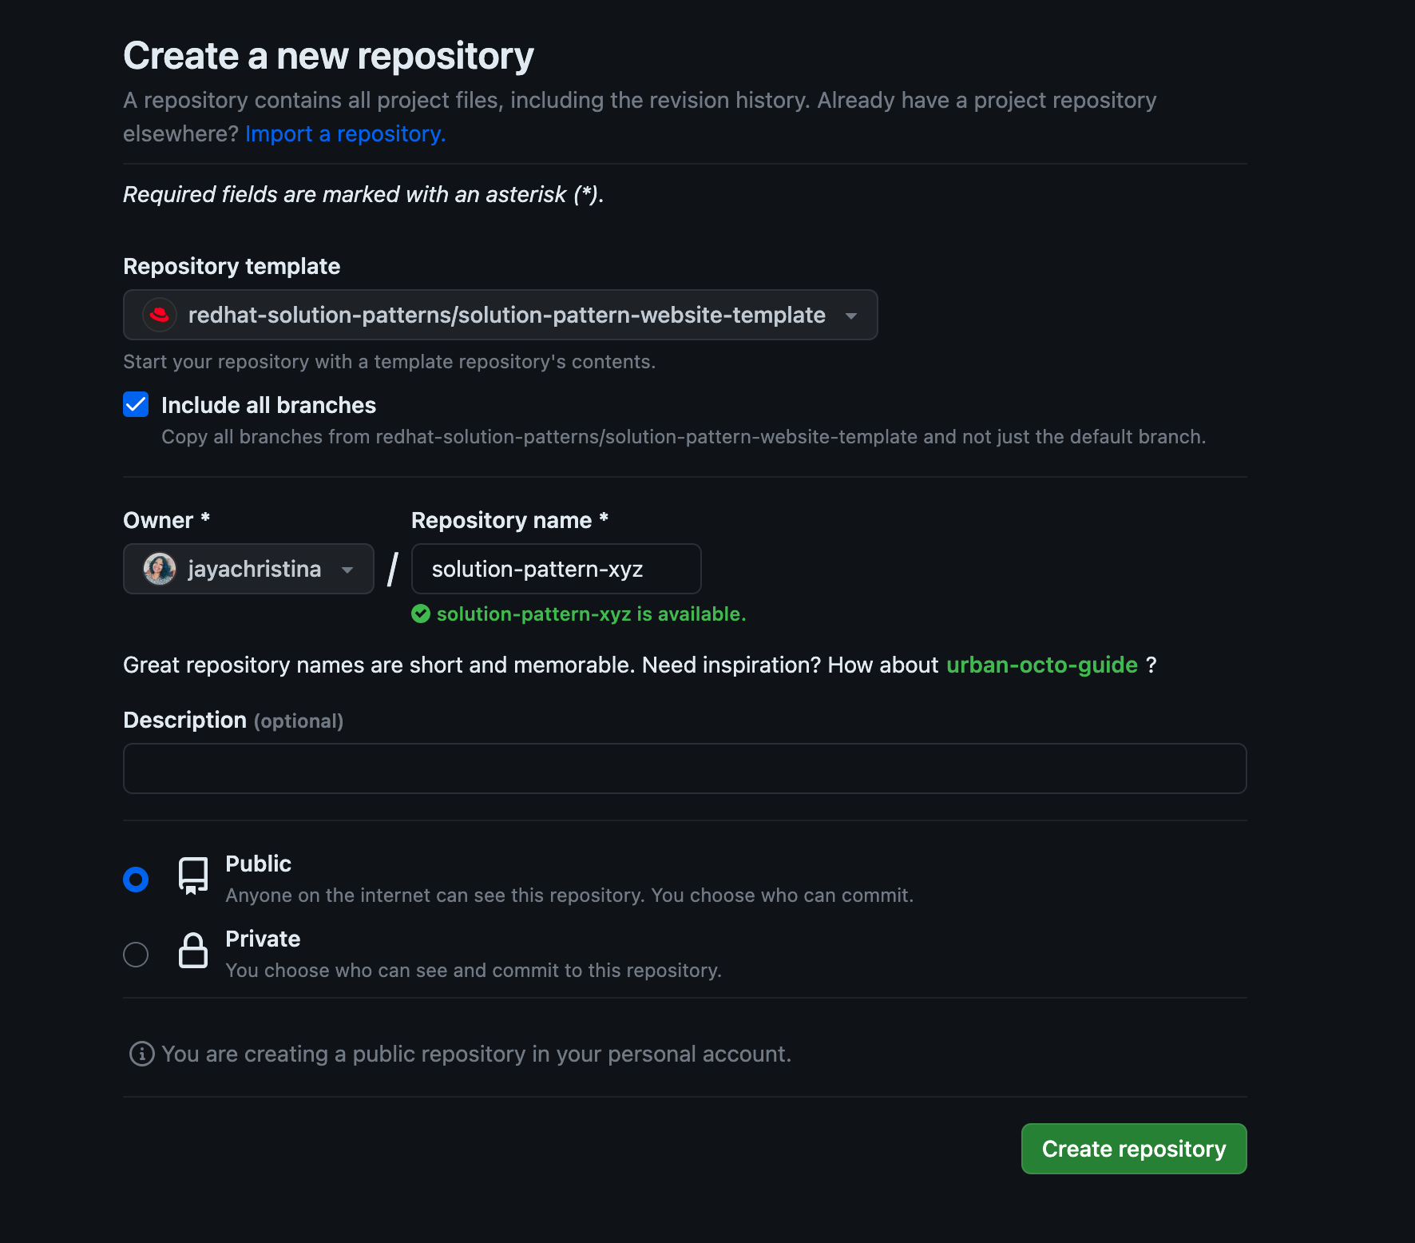Image resolution: width=1415 pixels, height=1243 pixels.
Task: Click the Create repository button
Action: pyautogui.click(x=1134, y=1149)
